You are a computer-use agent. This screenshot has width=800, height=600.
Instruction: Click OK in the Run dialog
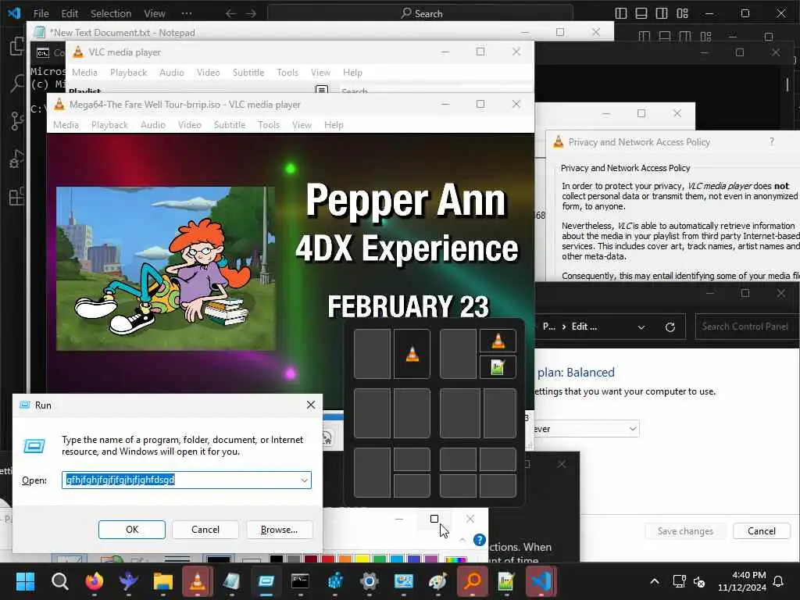[131, 530]
